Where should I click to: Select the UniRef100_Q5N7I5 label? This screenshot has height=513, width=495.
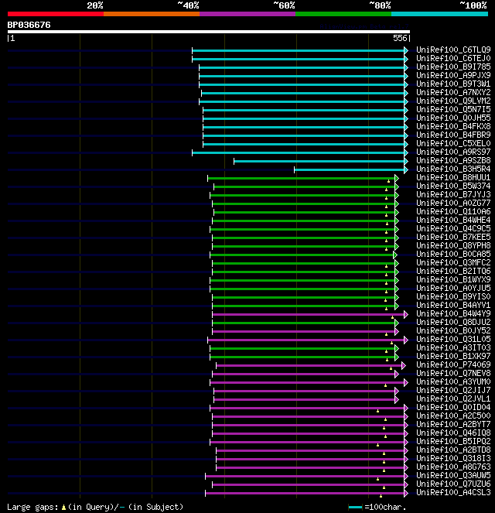[x=453, y=109]
